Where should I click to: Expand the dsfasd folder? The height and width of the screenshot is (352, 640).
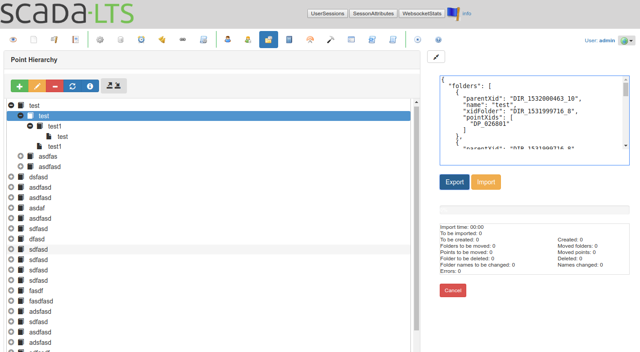(11, 177)
